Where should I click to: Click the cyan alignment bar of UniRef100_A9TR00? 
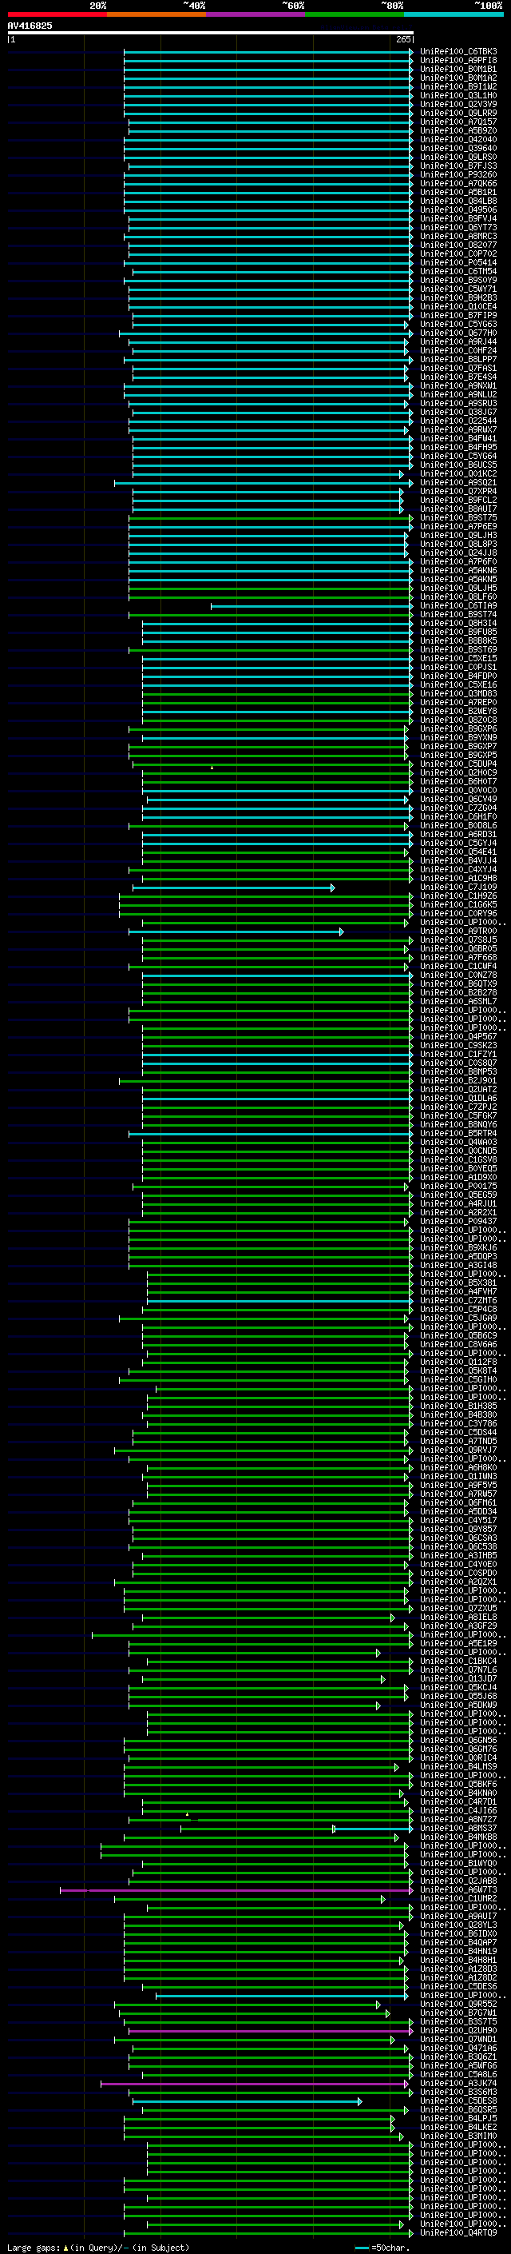click(236, 931)
